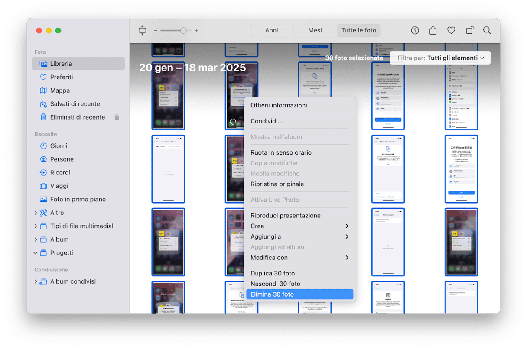Mark selection as favorite with heart icon
This screenshot has height=349, width=527.
(x=451, y=30)
